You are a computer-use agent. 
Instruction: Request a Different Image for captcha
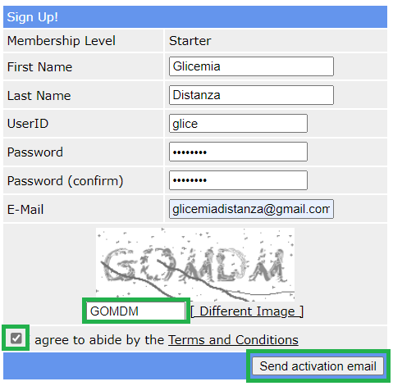click(x=247, y=311)
